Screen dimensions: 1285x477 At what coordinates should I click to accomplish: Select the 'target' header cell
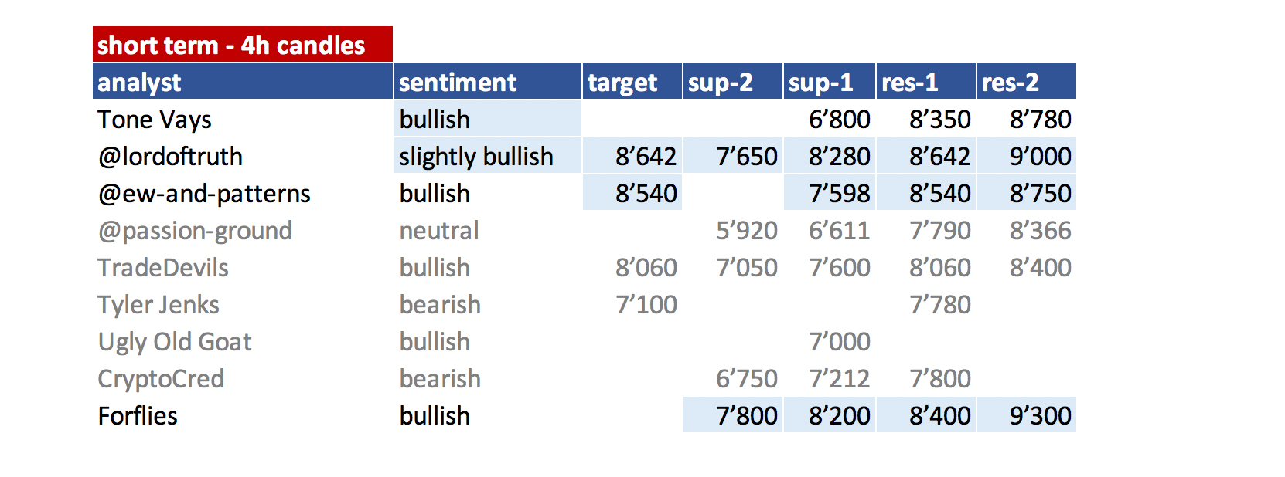(632, 81)
